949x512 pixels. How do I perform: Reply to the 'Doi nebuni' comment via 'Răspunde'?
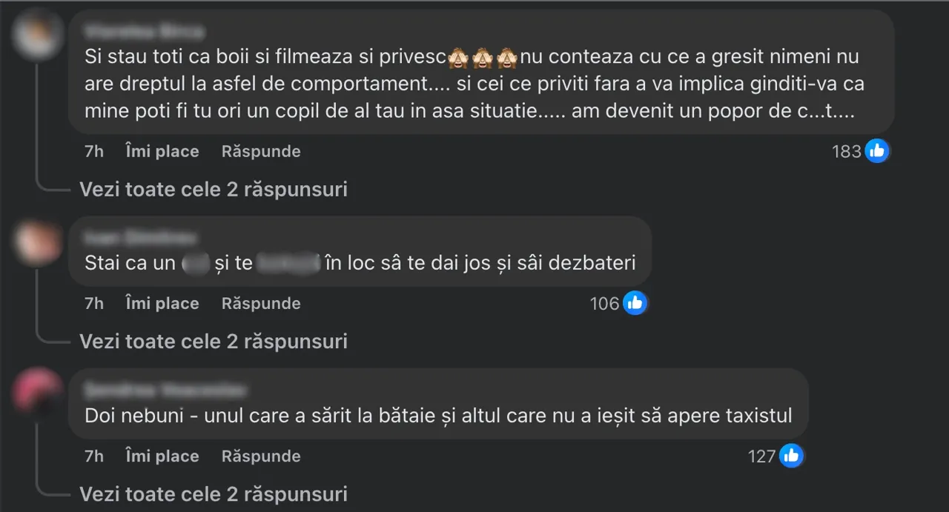261,456
